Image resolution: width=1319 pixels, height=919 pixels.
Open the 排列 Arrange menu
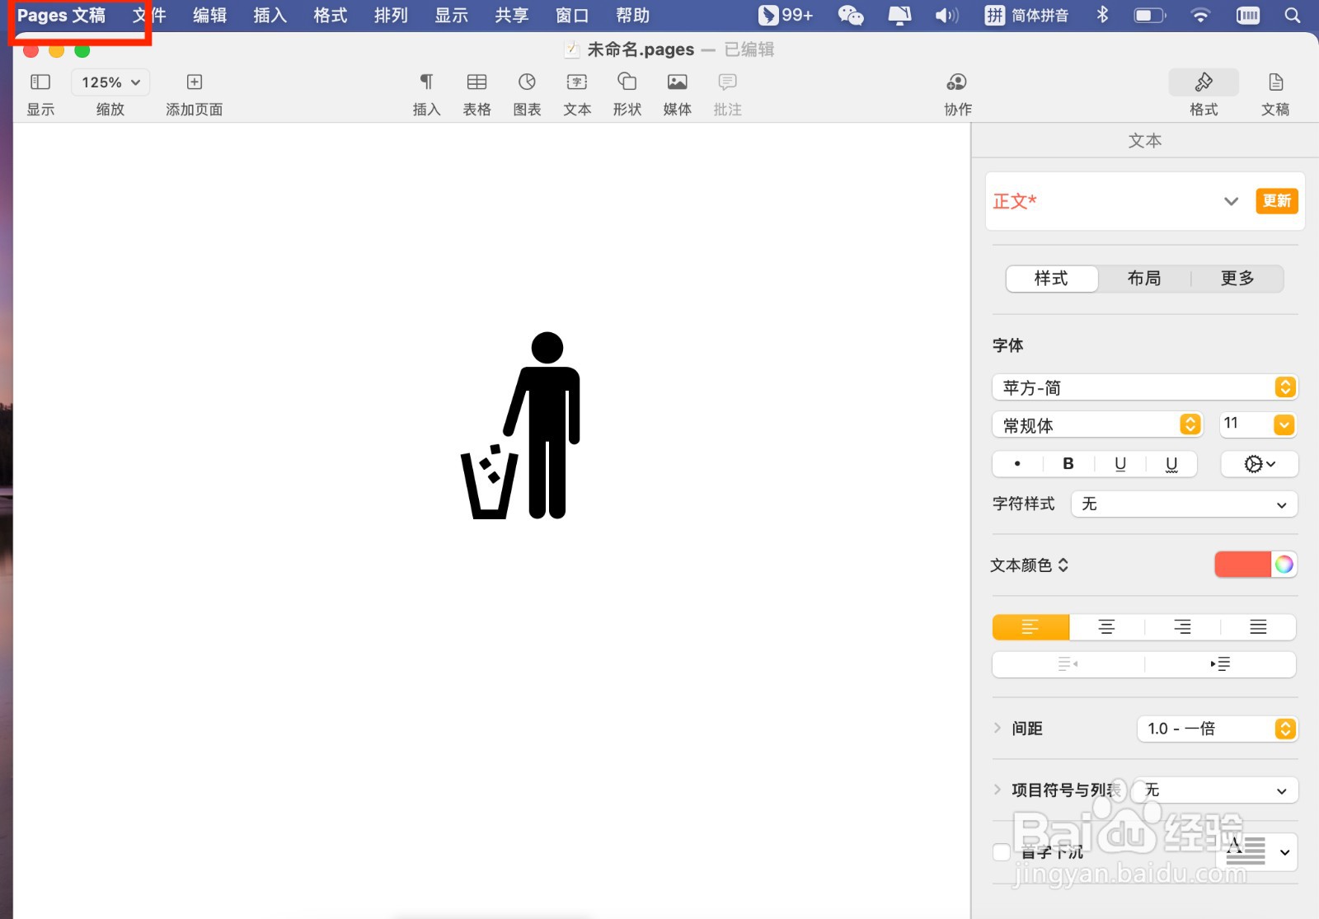(391, 15)
